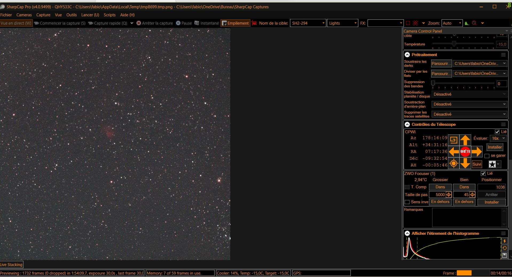Adjust the Température slider

(463, 44)
